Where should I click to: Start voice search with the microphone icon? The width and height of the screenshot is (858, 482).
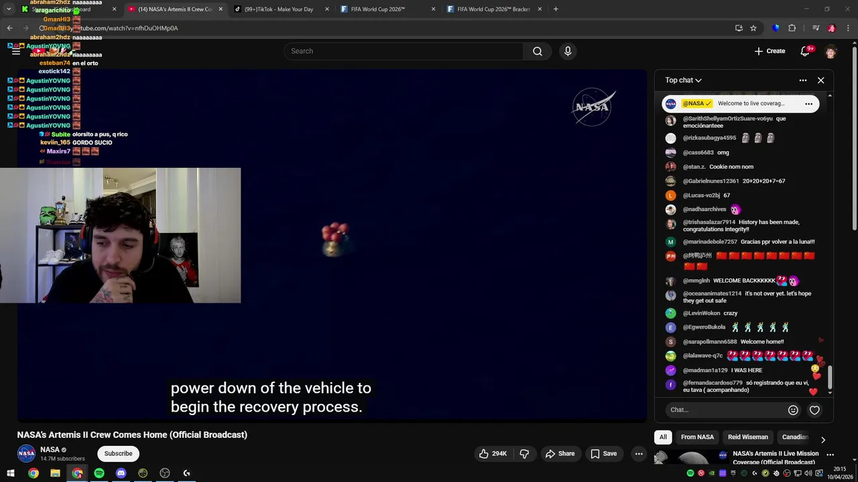coord(568,51)
